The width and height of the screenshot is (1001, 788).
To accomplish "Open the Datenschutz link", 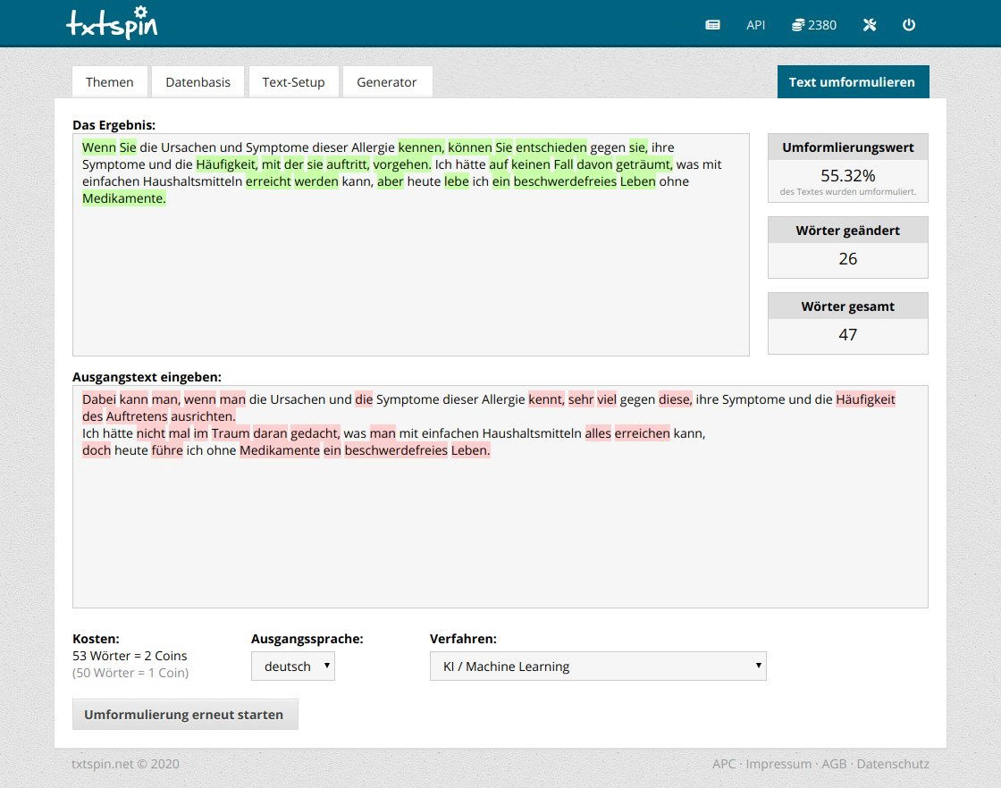I will (892, 764).
